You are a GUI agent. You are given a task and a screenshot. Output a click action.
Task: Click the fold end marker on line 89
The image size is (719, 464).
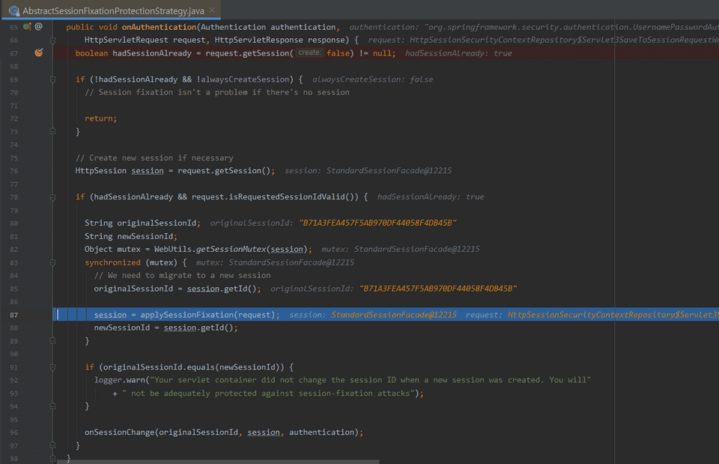pyautogui.click(x=52, y=341)
